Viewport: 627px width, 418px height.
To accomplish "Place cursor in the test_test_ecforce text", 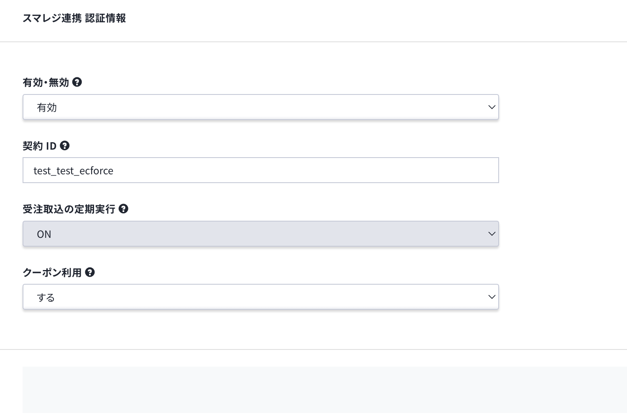I will (x=74, y=171).
